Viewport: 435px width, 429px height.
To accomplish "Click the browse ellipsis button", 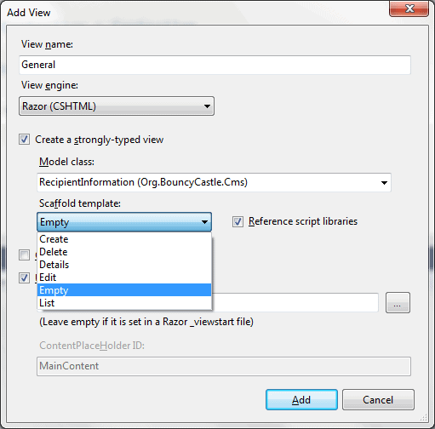I will (398, 303).
